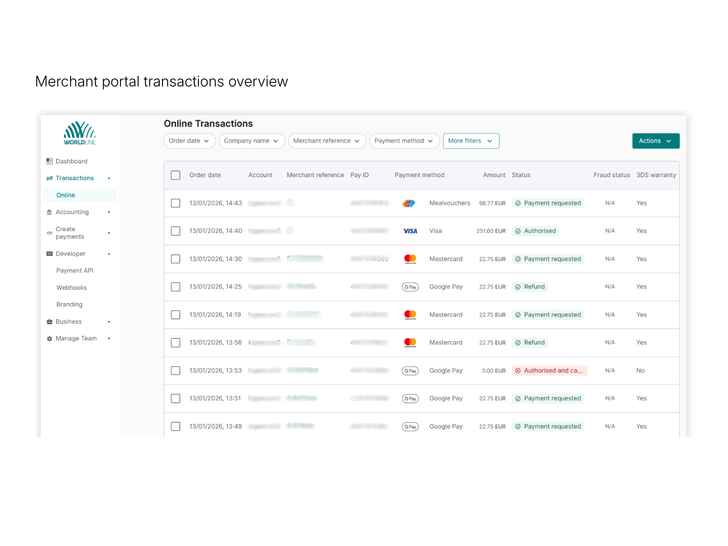Select the Business briefcase icon
Screen dimensions: 728x546
(49, 321)
